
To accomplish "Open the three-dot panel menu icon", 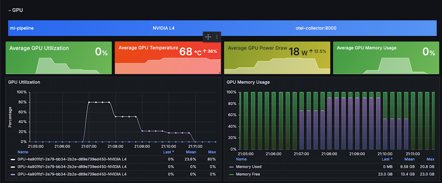I will (217, 37).
